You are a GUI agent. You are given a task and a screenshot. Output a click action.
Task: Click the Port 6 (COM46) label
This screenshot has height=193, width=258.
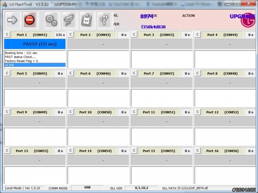coord(95,74)
